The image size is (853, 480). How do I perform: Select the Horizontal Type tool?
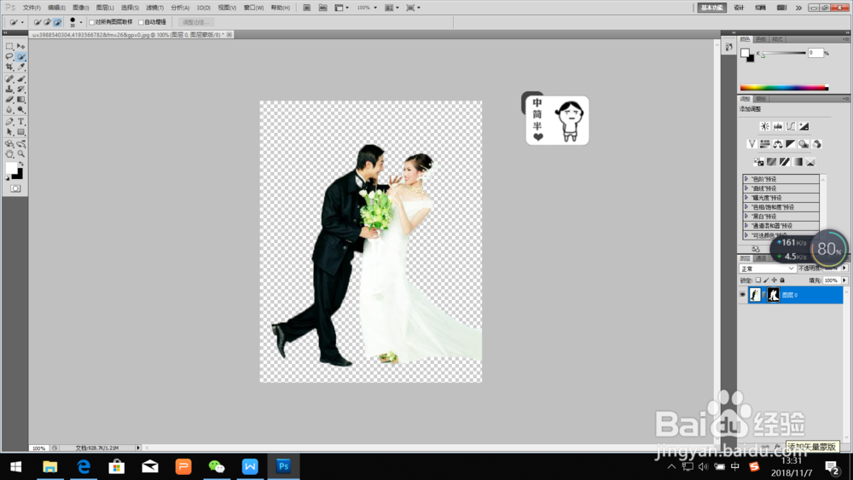click(20, 122)
